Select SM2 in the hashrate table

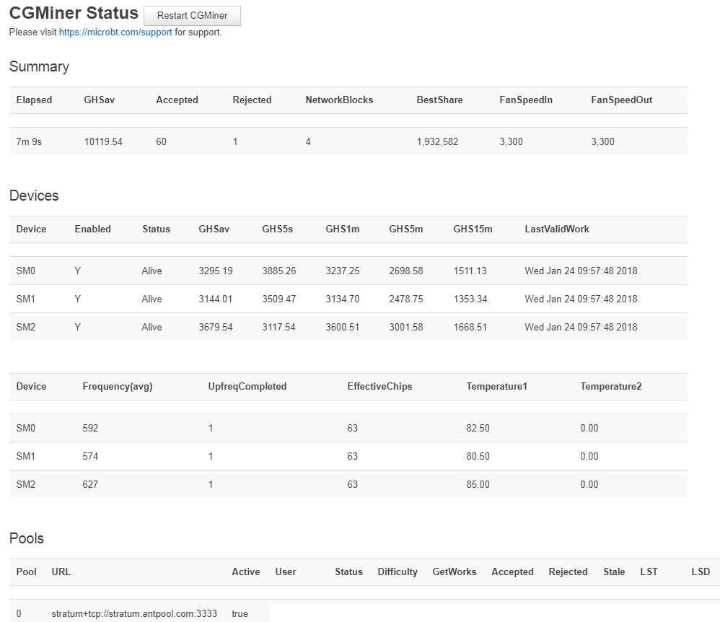[x=26, y=327]
